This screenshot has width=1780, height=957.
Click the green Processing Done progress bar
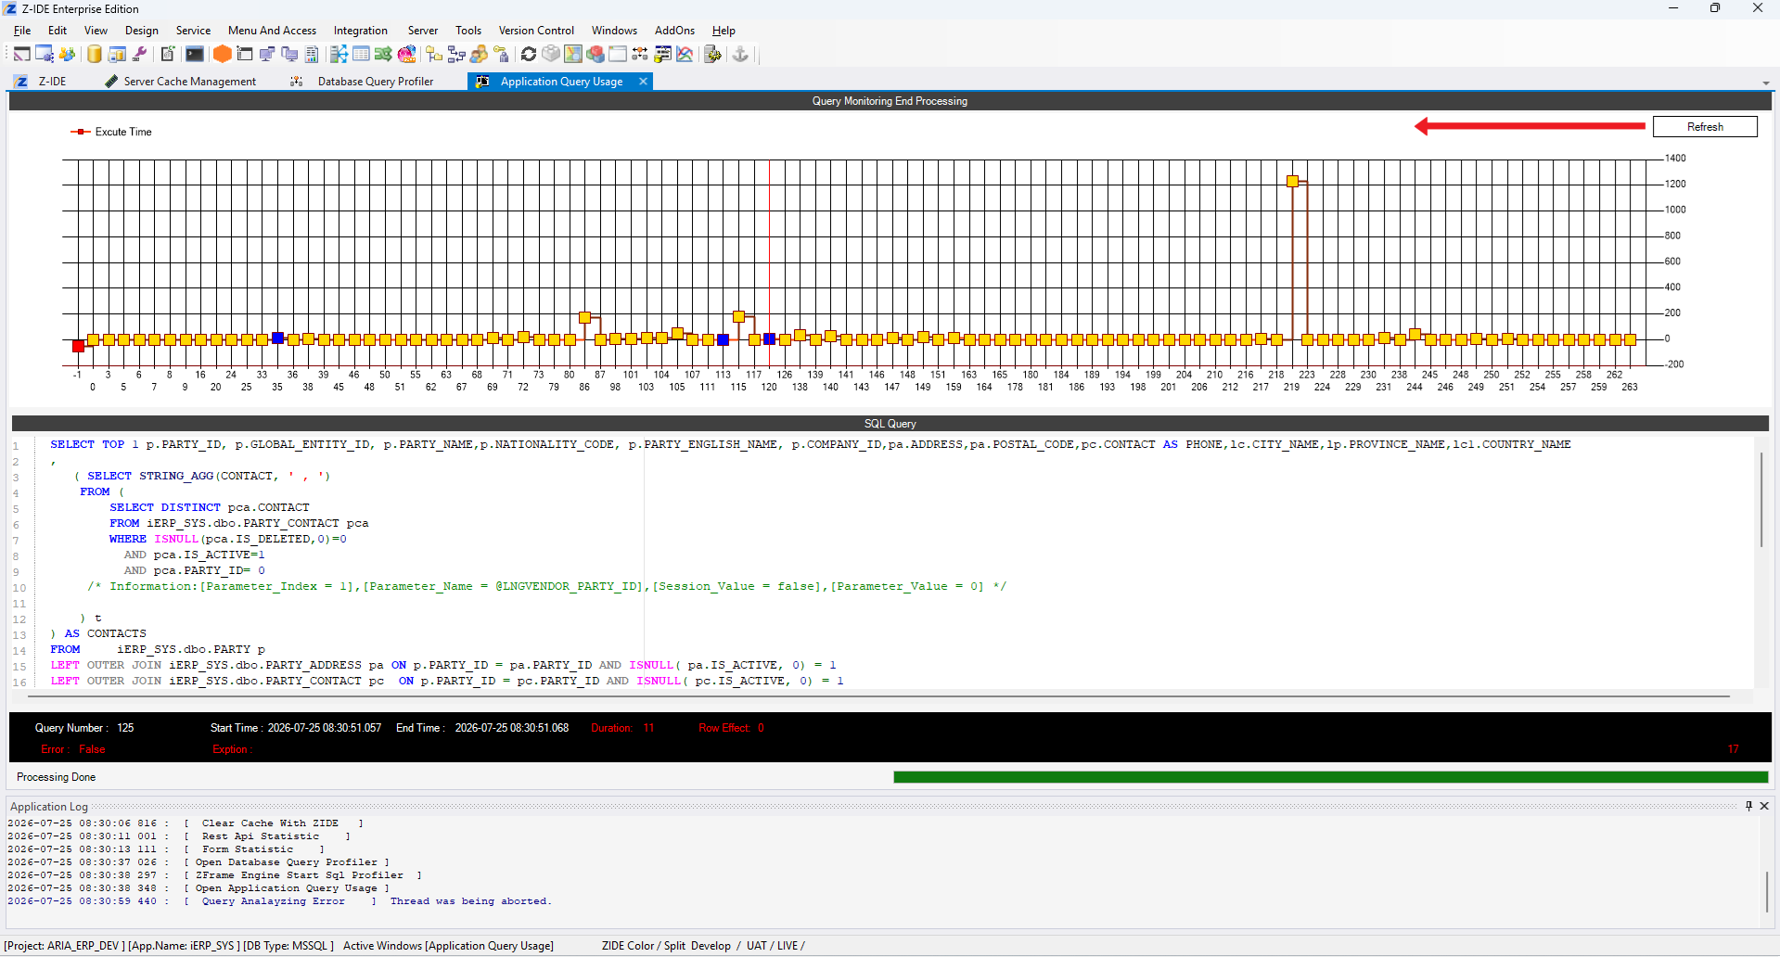pos(1330,777)
